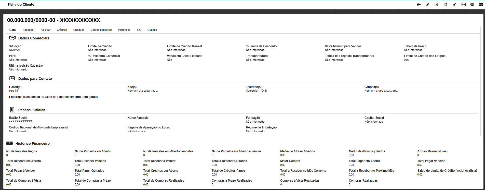
Task: Print the client record with printer icon
Action: point(472,5)
